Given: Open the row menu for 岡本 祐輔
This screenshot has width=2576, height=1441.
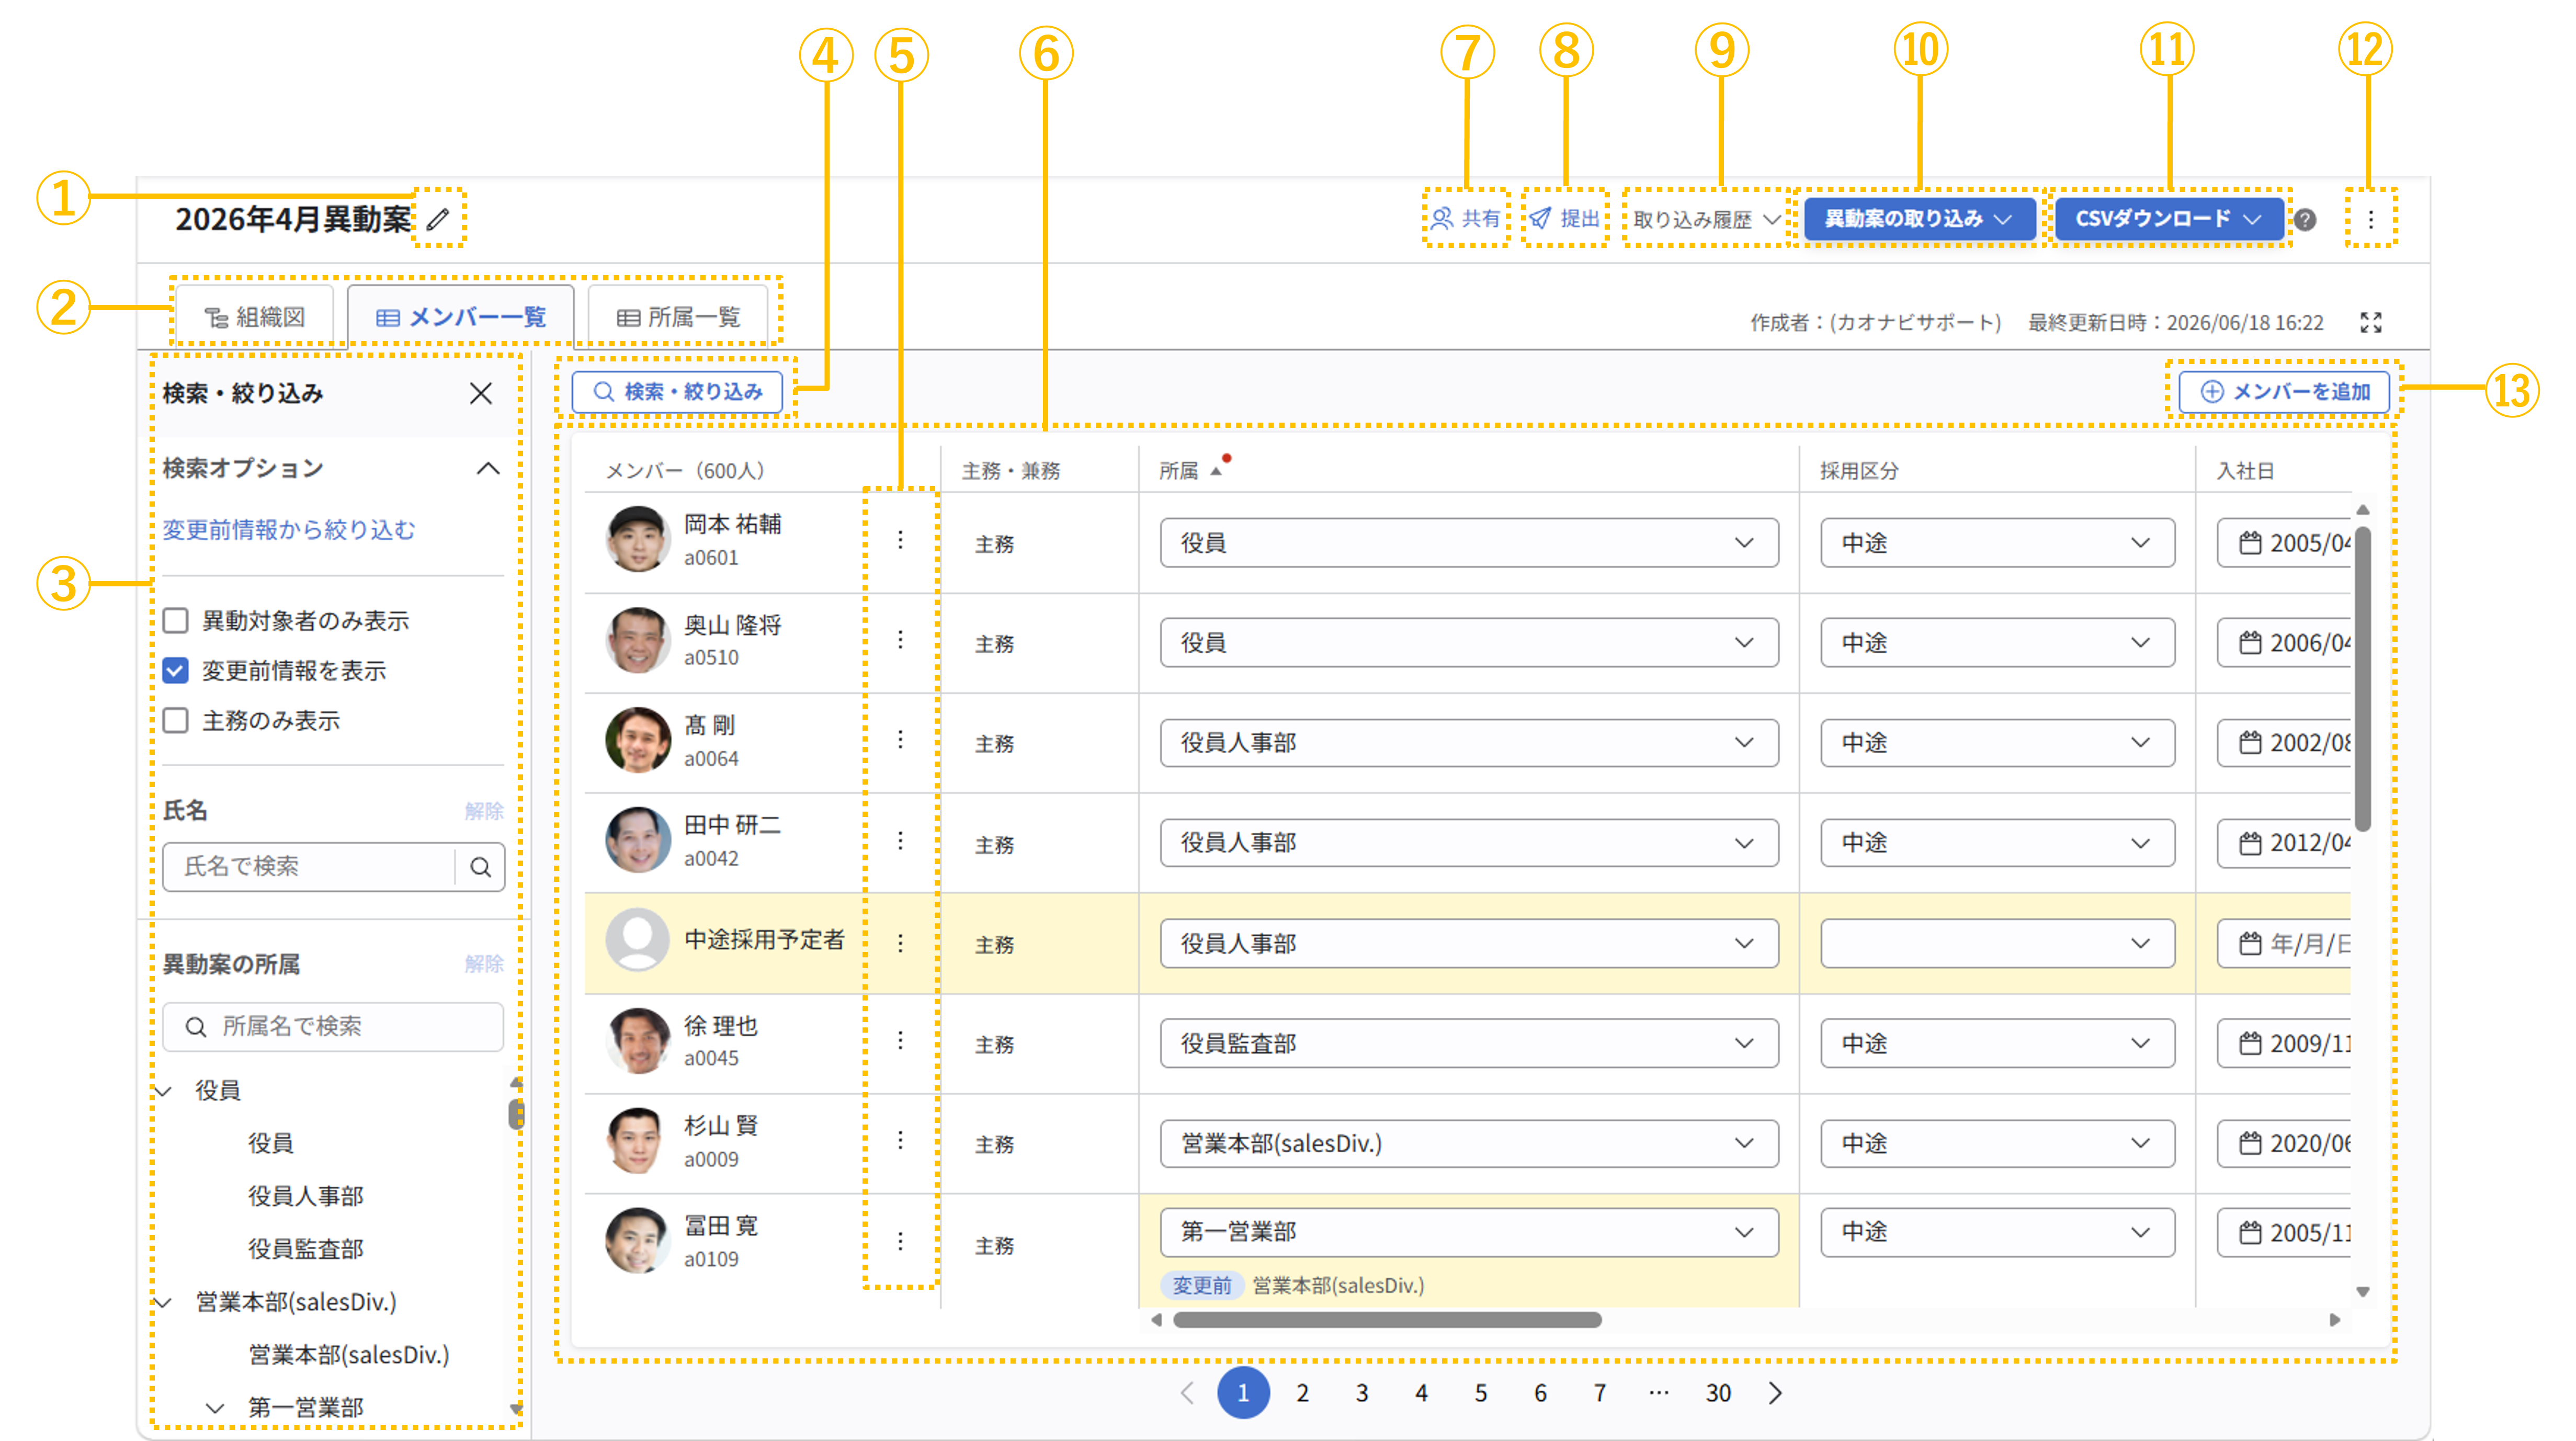Looking at the screenshot, I should pyautogui.click(x=900, y=540).
